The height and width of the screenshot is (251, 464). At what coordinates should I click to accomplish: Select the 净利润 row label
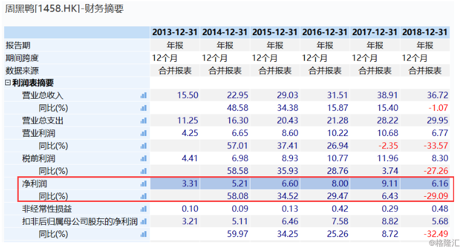(x=34, y=184)
